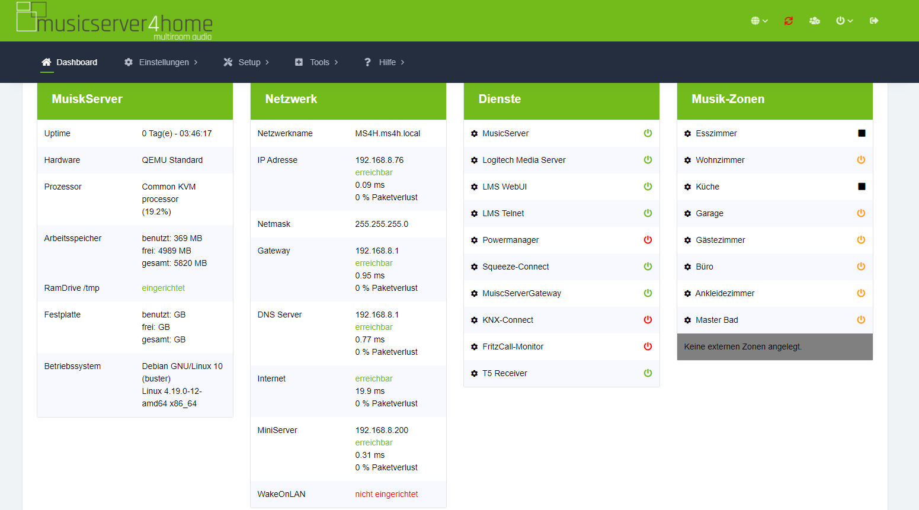Select the Dashboard tab

pos(69,62)
